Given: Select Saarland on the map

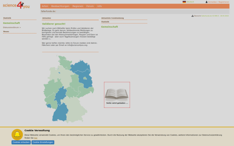Looking at the screenshot, I should [49, 106].
